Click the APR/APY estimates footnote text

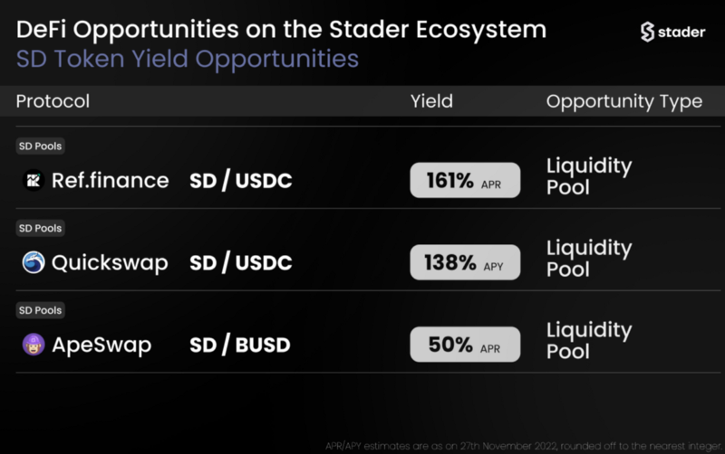[524, 446]
